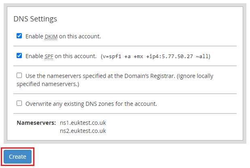Uncheck the Enable SPF checkbox

pyautogui.click(x=19, y=56)
